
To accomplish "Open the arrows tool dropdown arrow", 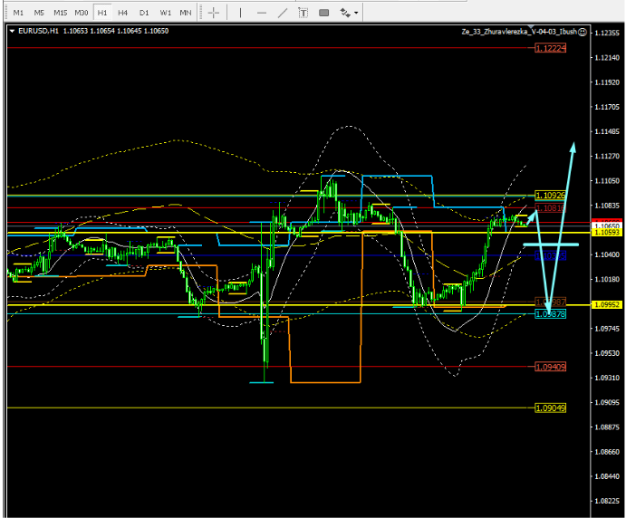I will coord(356,13).
